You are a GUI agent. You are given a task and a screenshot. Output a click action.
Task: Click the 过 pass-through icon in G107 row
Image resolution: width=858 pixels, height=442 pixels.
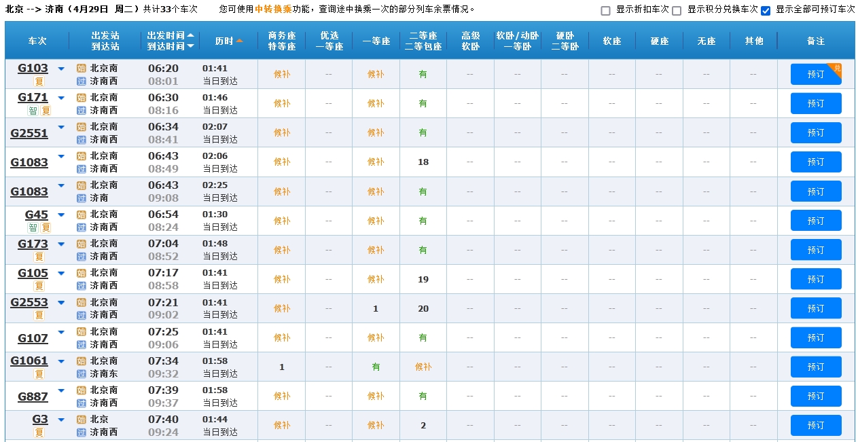[x=82, y=344]
